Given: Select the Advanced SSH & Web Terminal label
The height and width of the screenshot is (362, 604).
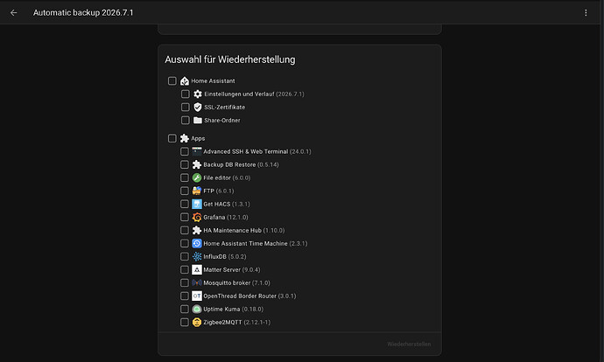Looking at the screenshot, I should pos(245,151).
